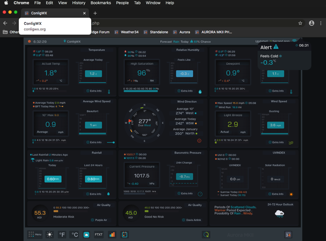Bookmark this page with star icon
Screen dimensions: 326x241
(300, 23)
